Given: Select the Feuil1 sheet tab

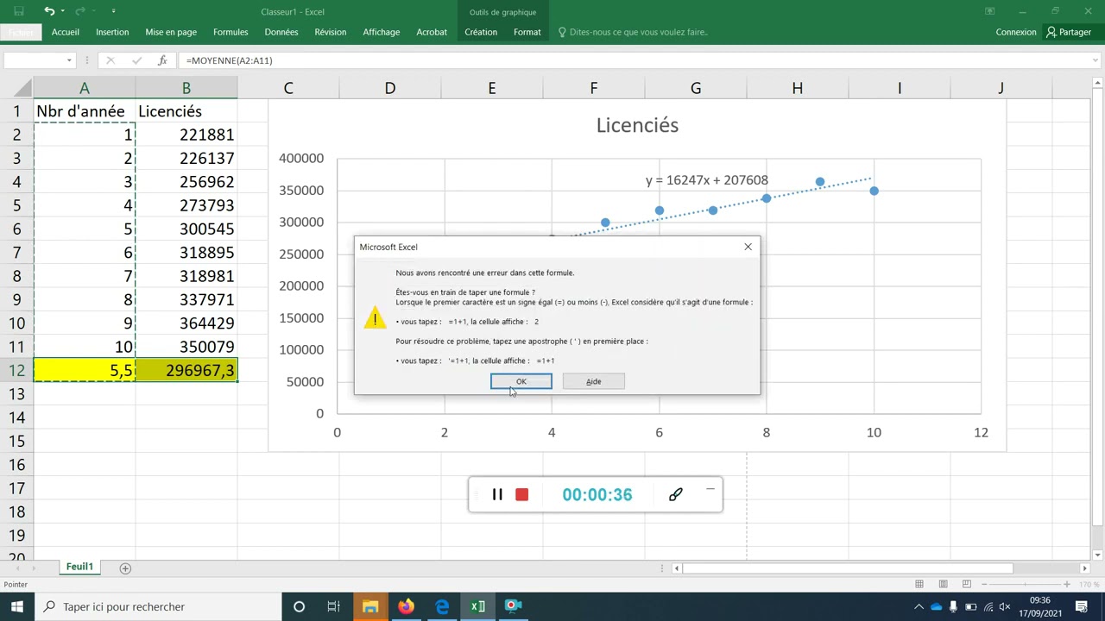Looking at the screenshot, I should click(x=79, y=567).
